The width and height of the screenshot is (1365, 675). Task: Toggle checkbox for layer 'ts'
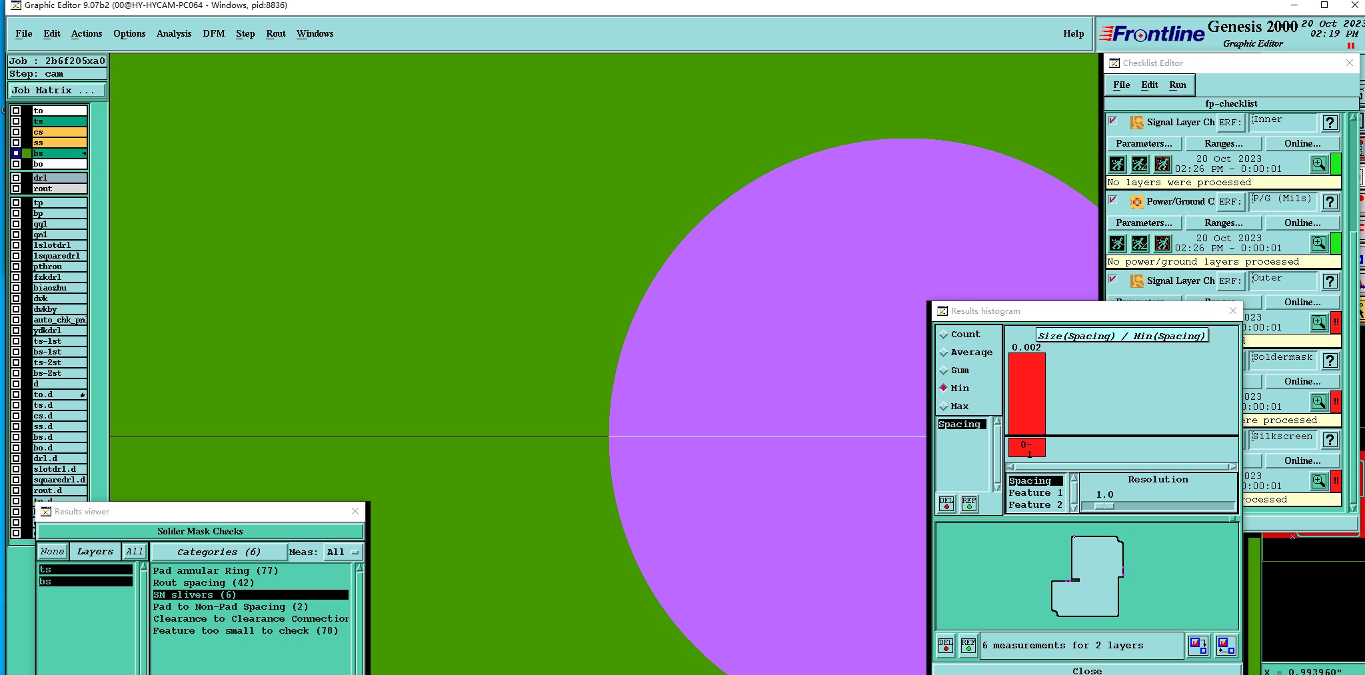click(x=16, y=121)
